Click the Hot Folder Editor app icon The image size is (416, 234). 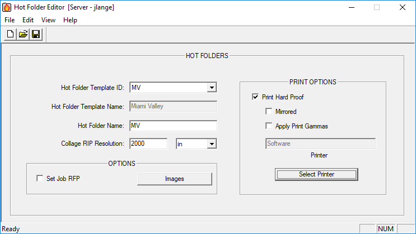(x=7, y=7)
